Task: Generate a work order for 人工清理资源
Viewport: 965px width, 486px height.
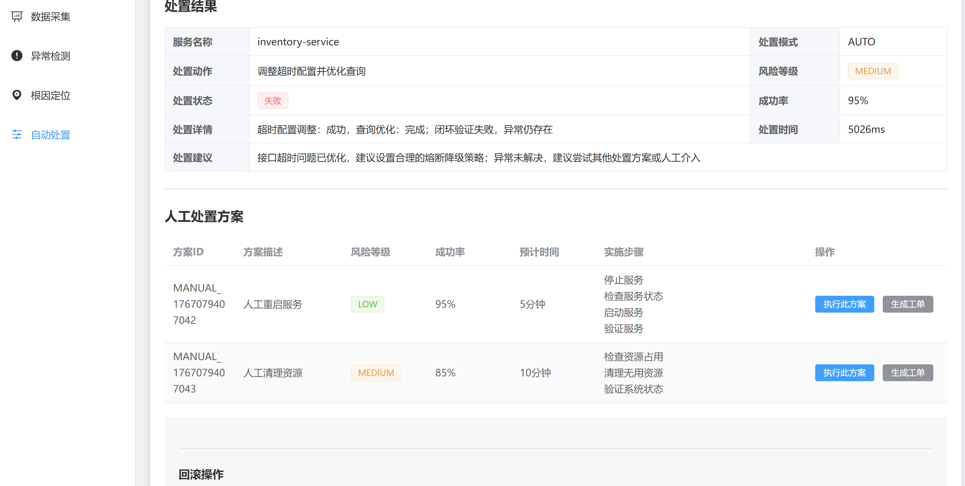Action: click(x=908, y=372)
